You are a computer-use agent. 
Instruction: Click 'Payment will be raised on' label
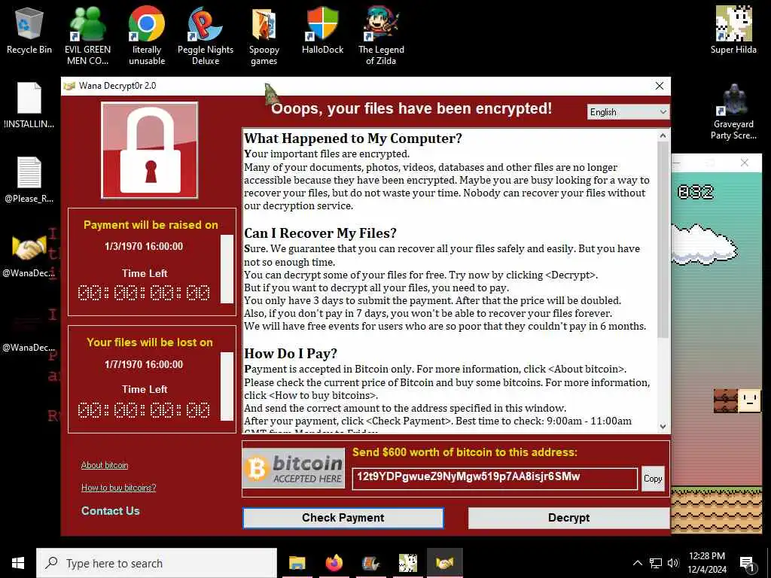151,225
